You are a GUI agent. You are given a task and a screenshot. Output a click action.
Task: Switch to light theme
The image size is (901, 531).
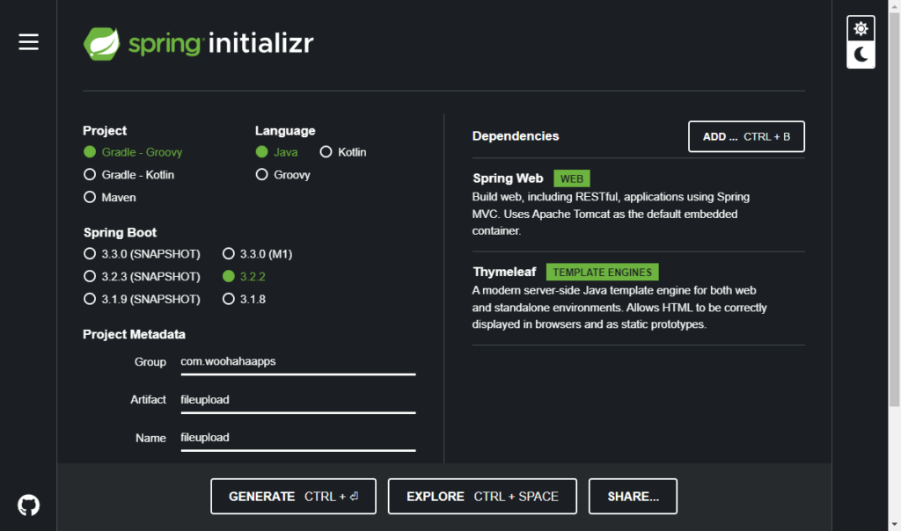(x=861, y=27)
